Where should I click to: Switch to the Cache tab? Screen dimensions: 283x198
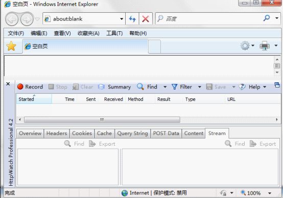104,134
